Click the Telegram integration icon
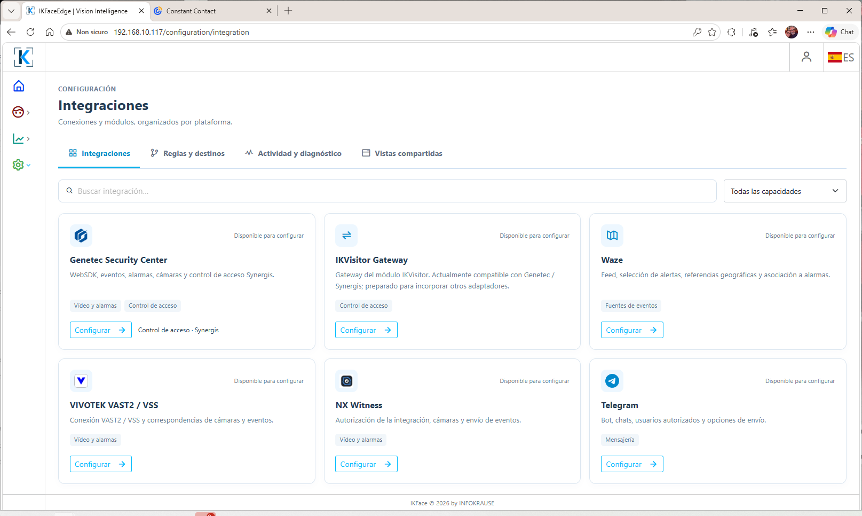Screen dimensions: 862x516 612,381
